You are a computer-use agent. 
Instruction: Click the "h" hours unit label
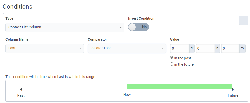pos(217,48)
